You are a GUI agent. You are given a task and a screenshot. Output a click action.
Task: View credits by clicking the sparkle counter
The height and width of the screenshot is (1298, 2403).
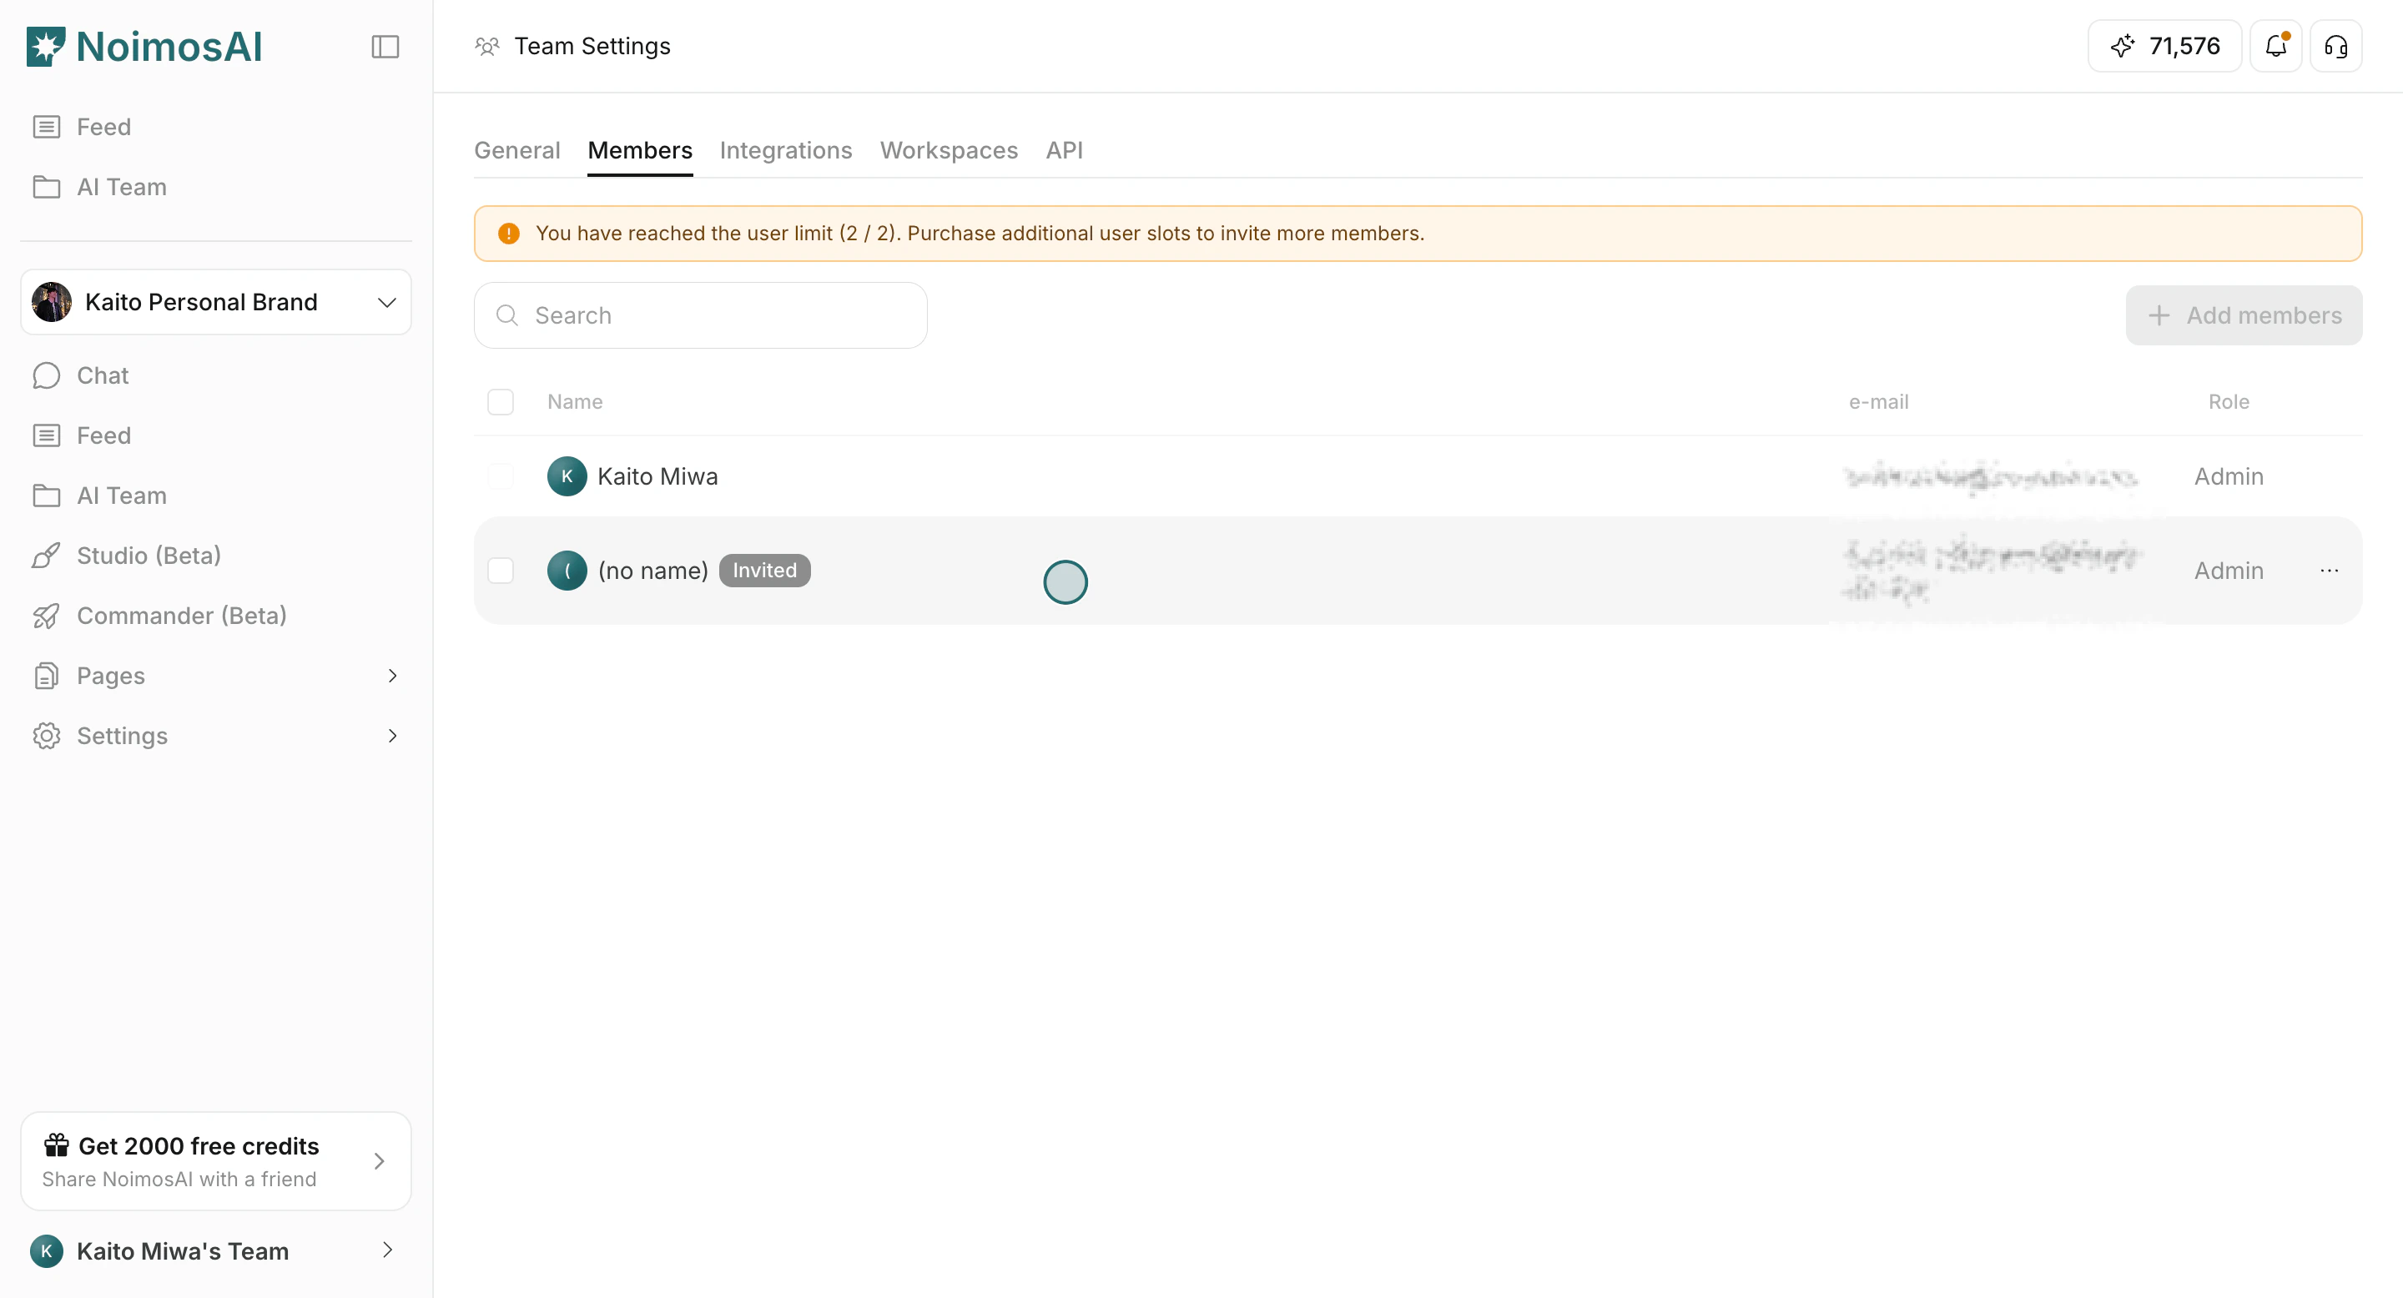2164,46
